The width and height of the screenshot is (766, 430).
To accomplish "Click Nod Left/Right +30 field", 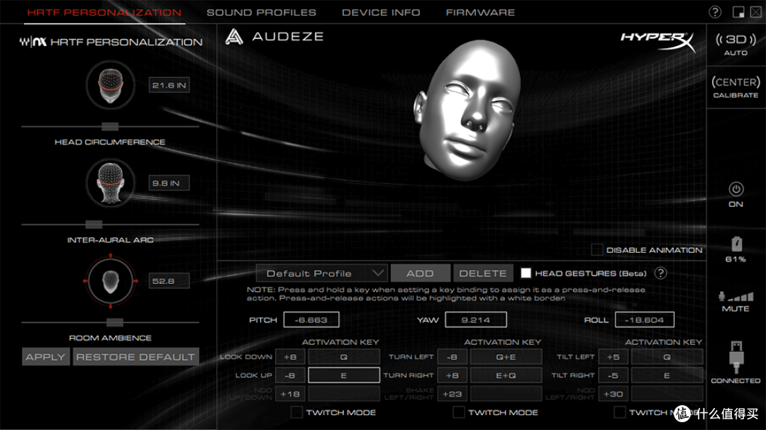I will click(614, 394).
